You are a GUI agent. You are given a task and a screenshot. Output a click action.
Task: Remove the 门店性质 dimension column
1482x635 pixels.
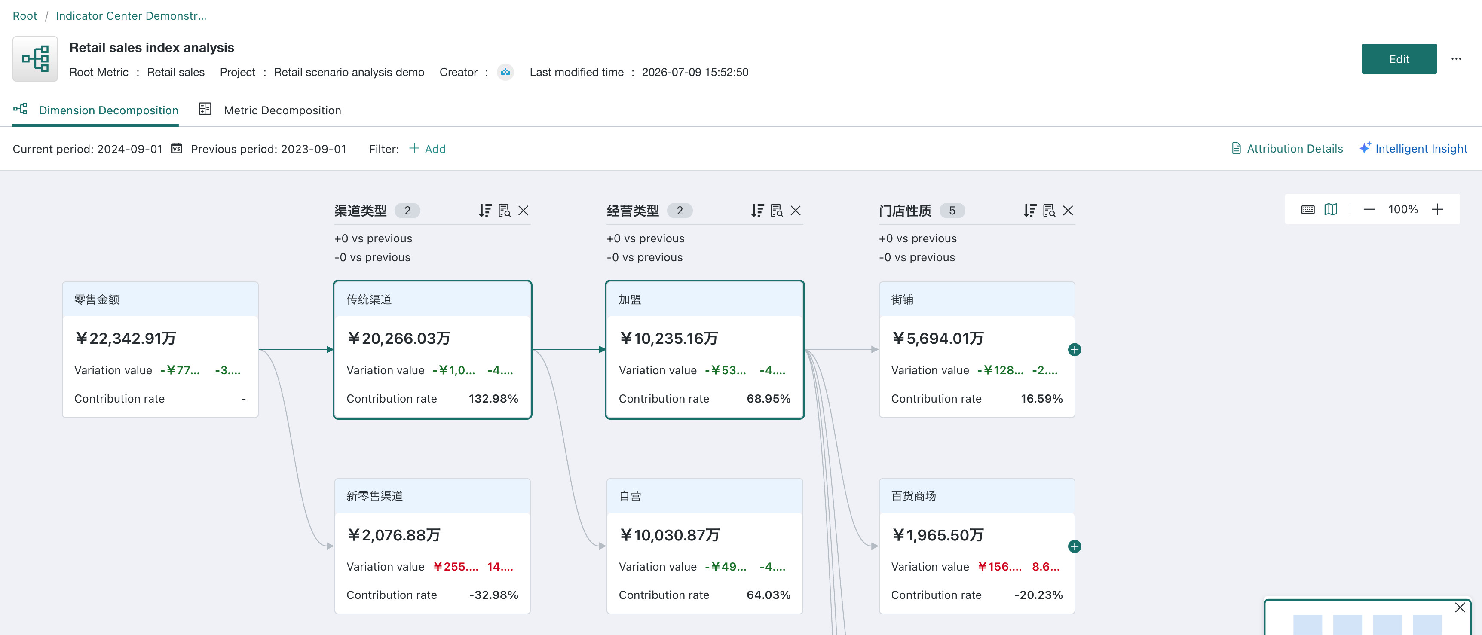[x=1068, y=211]
